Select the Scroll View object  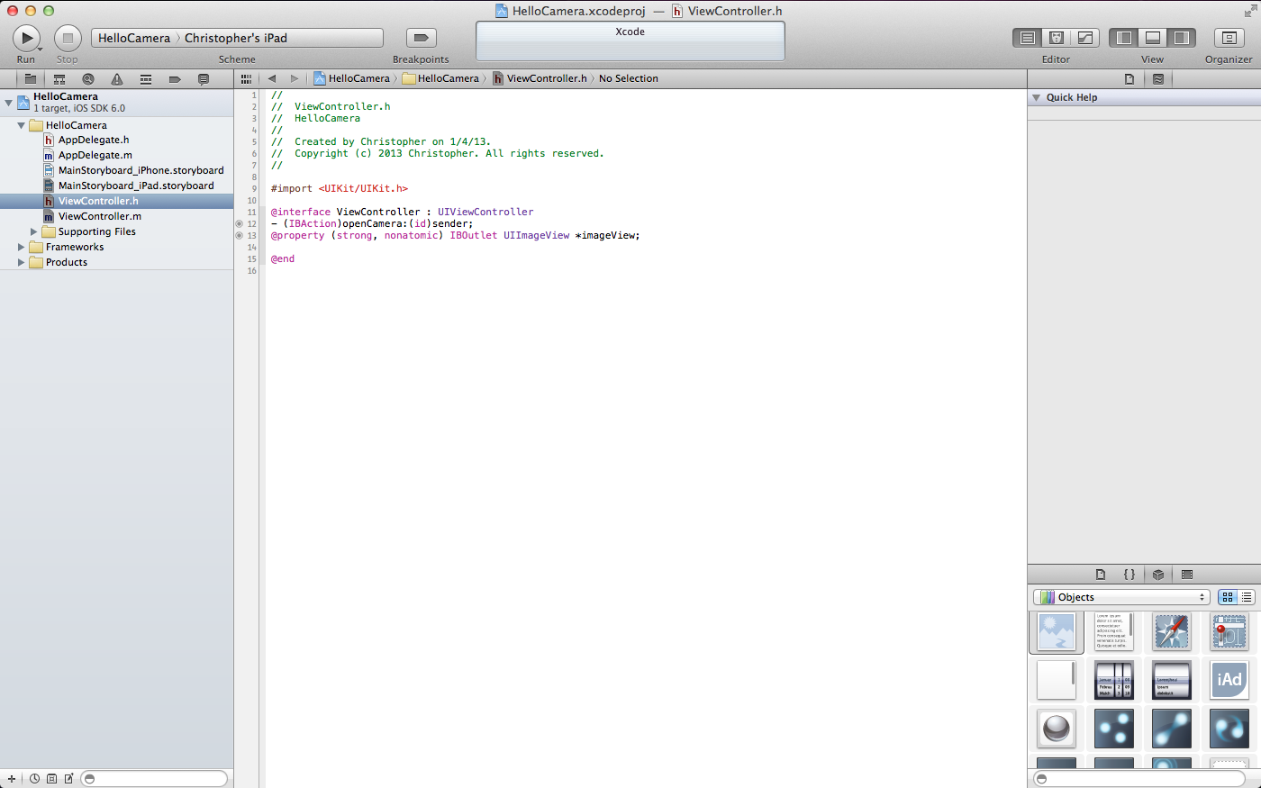1057,680
